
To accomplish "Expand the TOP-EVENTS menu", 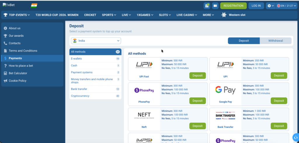I will (x=17, y=15).
